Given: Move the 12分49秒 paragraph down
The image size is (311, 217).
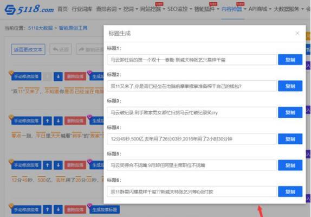Looking at the screenshot, I should tap(58, 165).
